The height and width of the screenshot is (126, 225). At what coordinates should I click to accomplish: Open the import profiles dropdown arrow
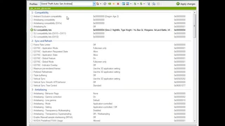tap(144, 4)
